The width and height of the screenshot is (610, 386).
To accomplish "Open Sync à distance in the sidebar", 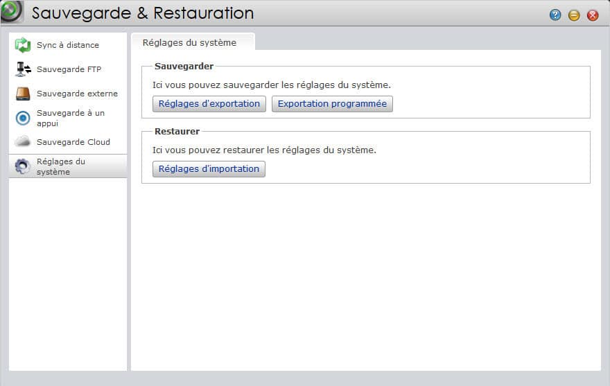I will point(68,45).
